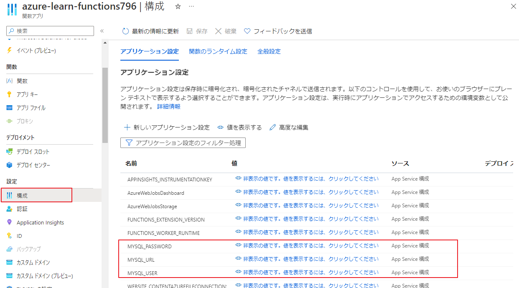Viewport: 519px width, 288px height.
Task: Switch to the 全般設定 tab
Action: click(269, 51)
